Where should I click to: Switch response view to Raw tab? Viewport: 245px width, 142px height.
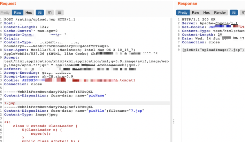tap(195, 13)
